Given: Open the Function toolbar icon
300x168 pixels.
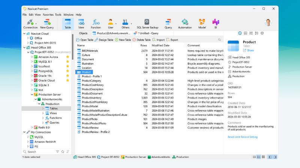Looking at the screenshot, I should (x=96, y=24).
